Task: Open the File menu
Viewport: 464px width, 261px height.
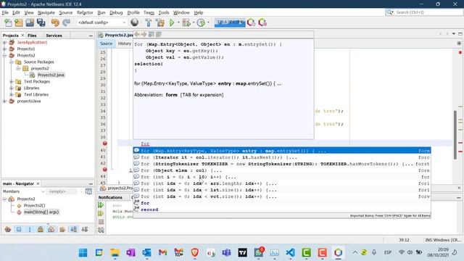Action: click(x=5, y=12)
